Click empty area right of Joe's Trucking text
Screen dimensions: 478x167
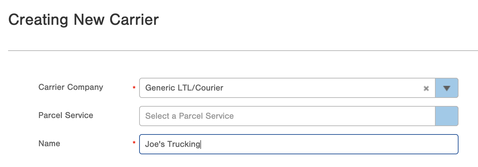319,144
